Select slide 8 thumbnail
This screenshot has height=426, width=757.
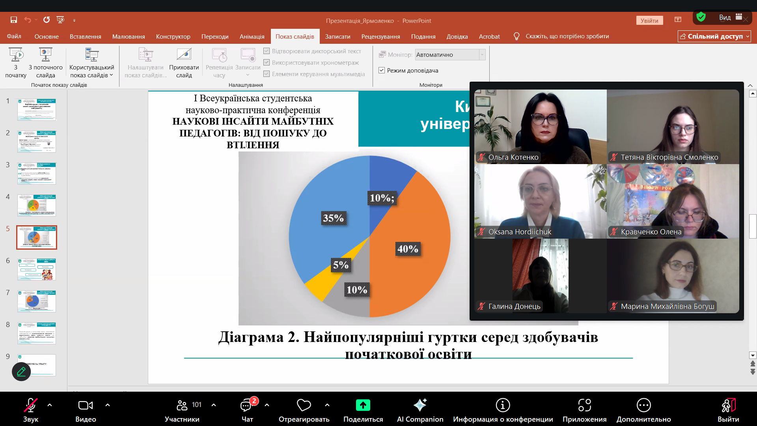(x=37, y=333)
